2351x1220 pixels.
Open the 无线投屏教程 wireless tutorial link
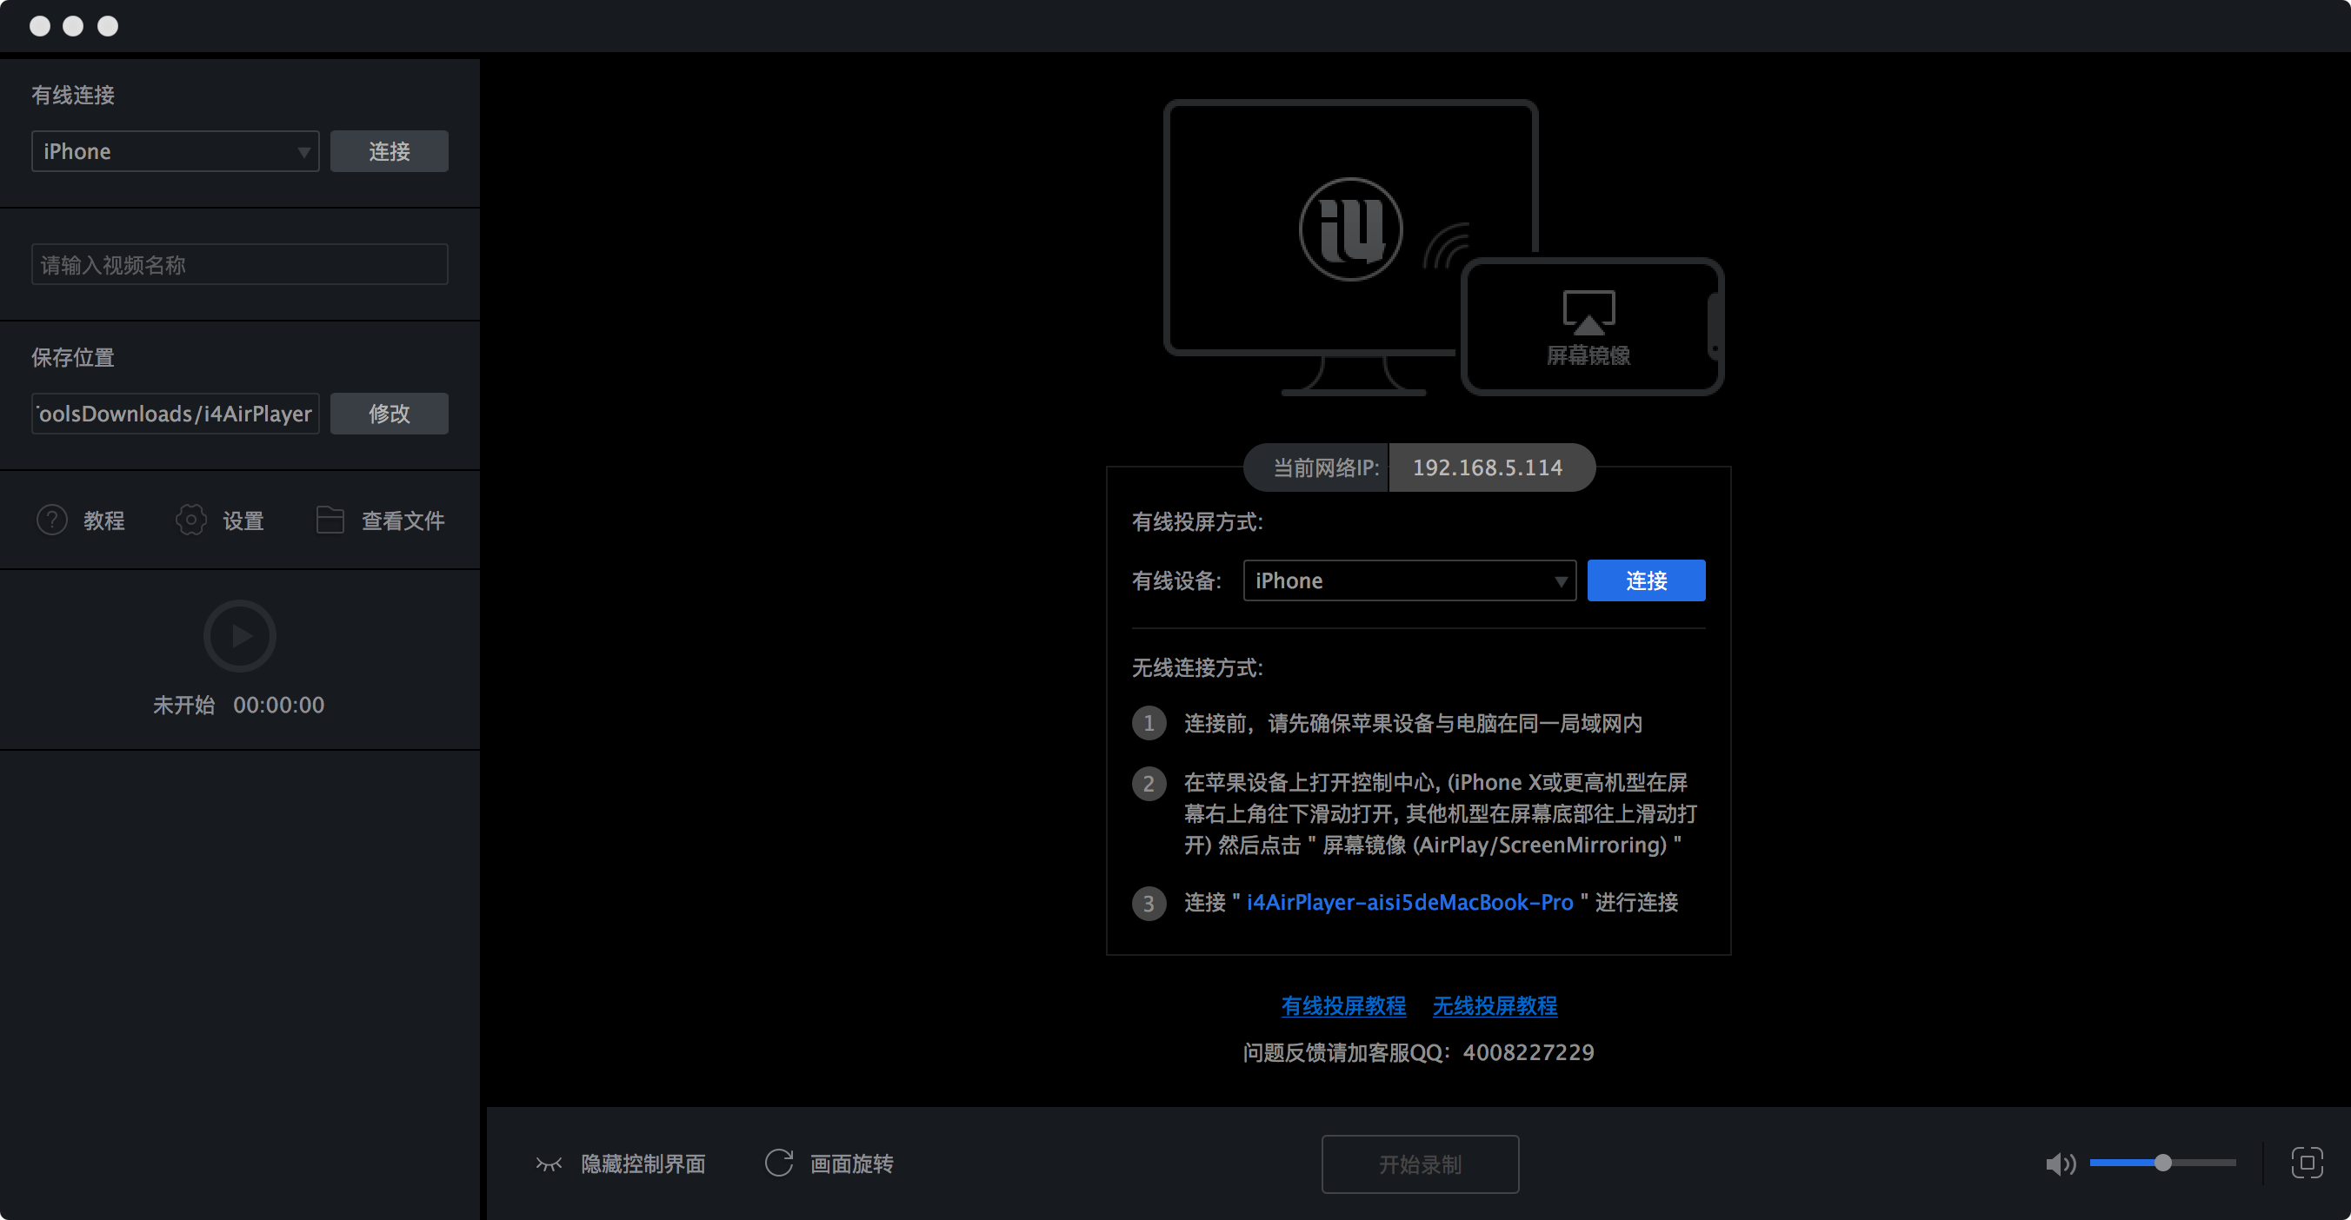point(1495,1005)
